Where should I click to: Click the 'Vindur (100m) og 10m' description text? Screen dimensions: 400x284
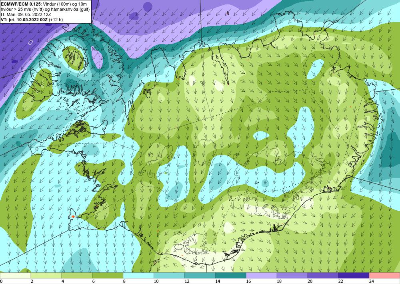65,4
